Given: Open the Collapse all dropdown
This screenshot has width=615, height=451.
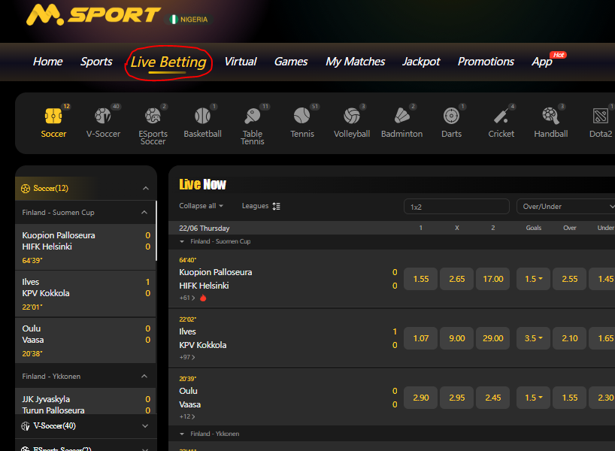Looking at the screenshot, I should [x=201, y=206].
